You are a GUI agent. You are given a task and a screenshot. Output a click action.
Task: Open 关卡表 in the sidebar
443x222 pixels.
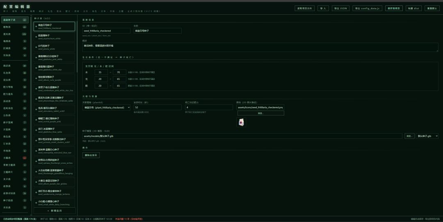[15, 179]
